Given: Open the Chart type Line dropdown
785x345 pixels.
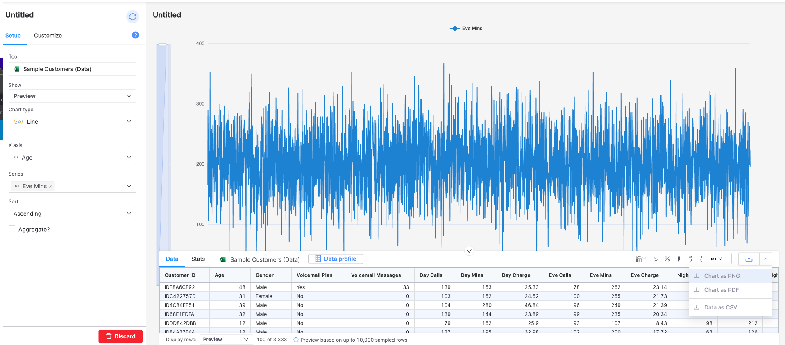Looking at the screenshot, I should [x=72, y=122].
